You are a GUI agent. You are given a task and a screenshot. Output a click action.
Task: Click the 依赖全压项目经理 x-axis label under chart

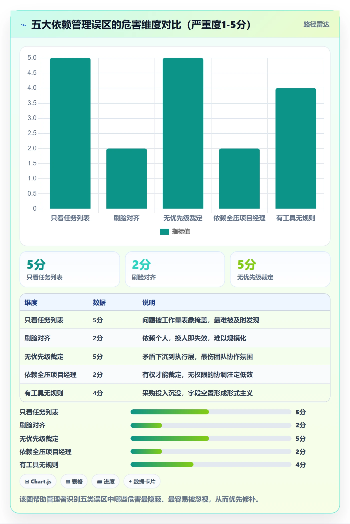(239, 218)
